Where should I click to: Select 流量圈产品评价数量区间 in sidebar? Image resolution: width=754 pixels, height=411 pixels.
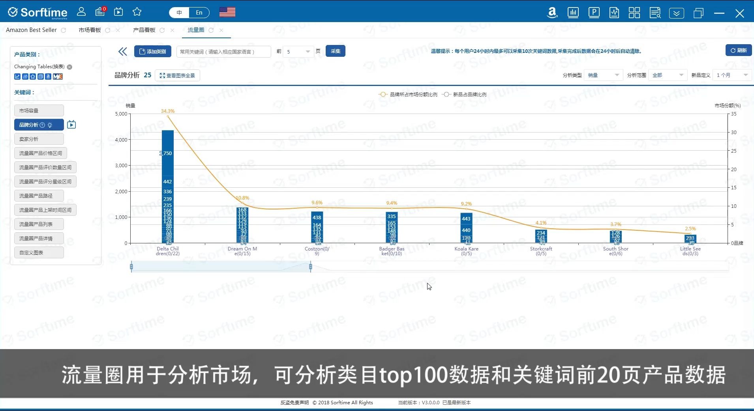click(45, 167)
